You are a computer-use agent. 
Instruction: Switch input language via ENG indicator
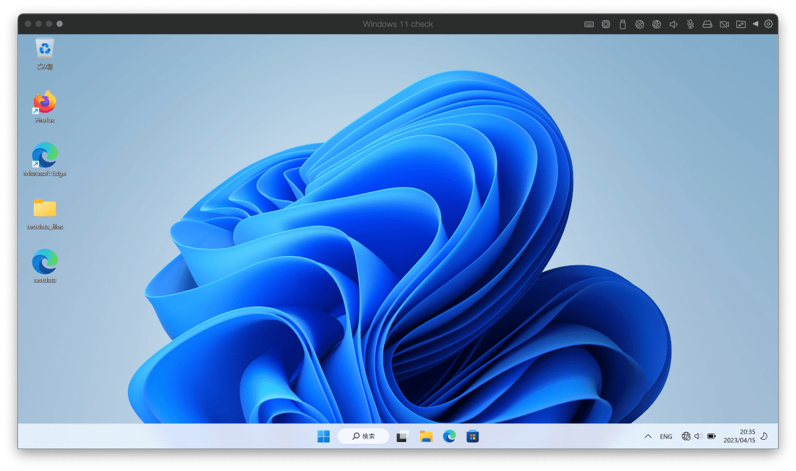(666, 437)
